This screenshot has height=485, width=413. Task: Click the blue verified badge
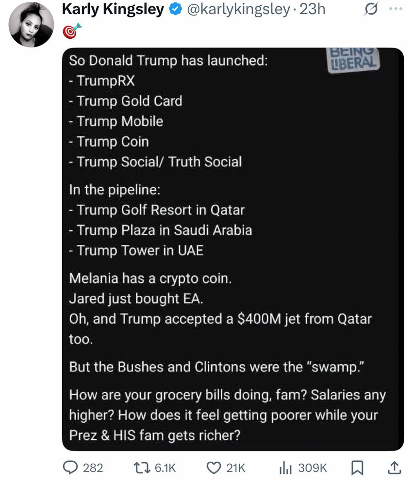click(174, 9)
